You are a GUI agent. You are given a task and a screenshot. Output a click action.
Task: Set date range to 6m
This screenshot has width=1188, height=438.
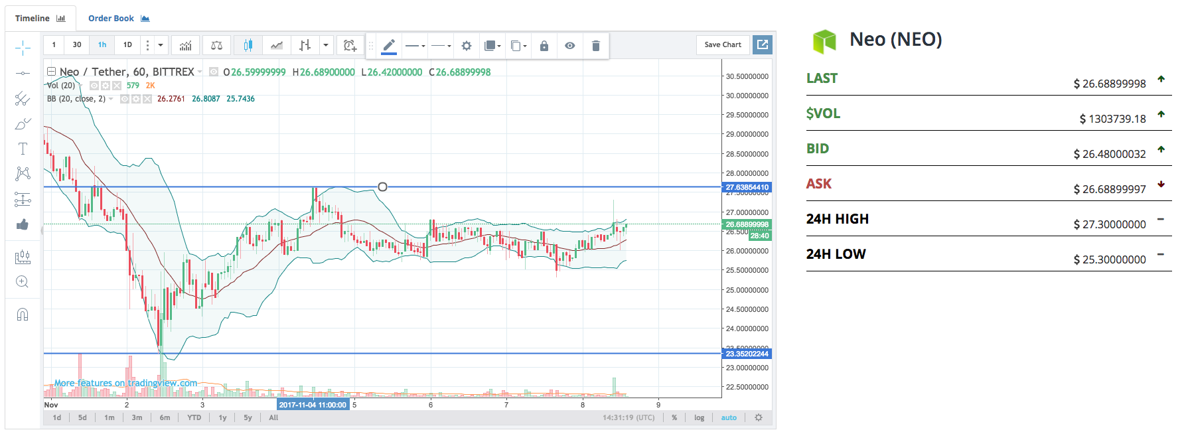(x=165, y=417)
